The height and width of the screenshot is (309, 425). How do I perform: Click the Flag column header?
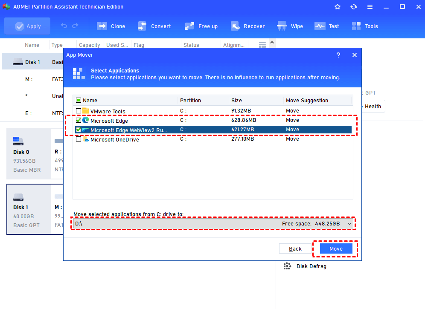point(139,45)
